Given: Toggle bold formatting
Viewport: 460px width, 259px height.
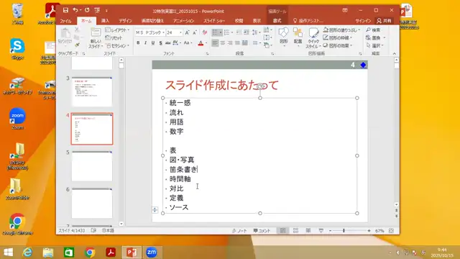Looking at the screenshot, I should (x=138, y=43).
